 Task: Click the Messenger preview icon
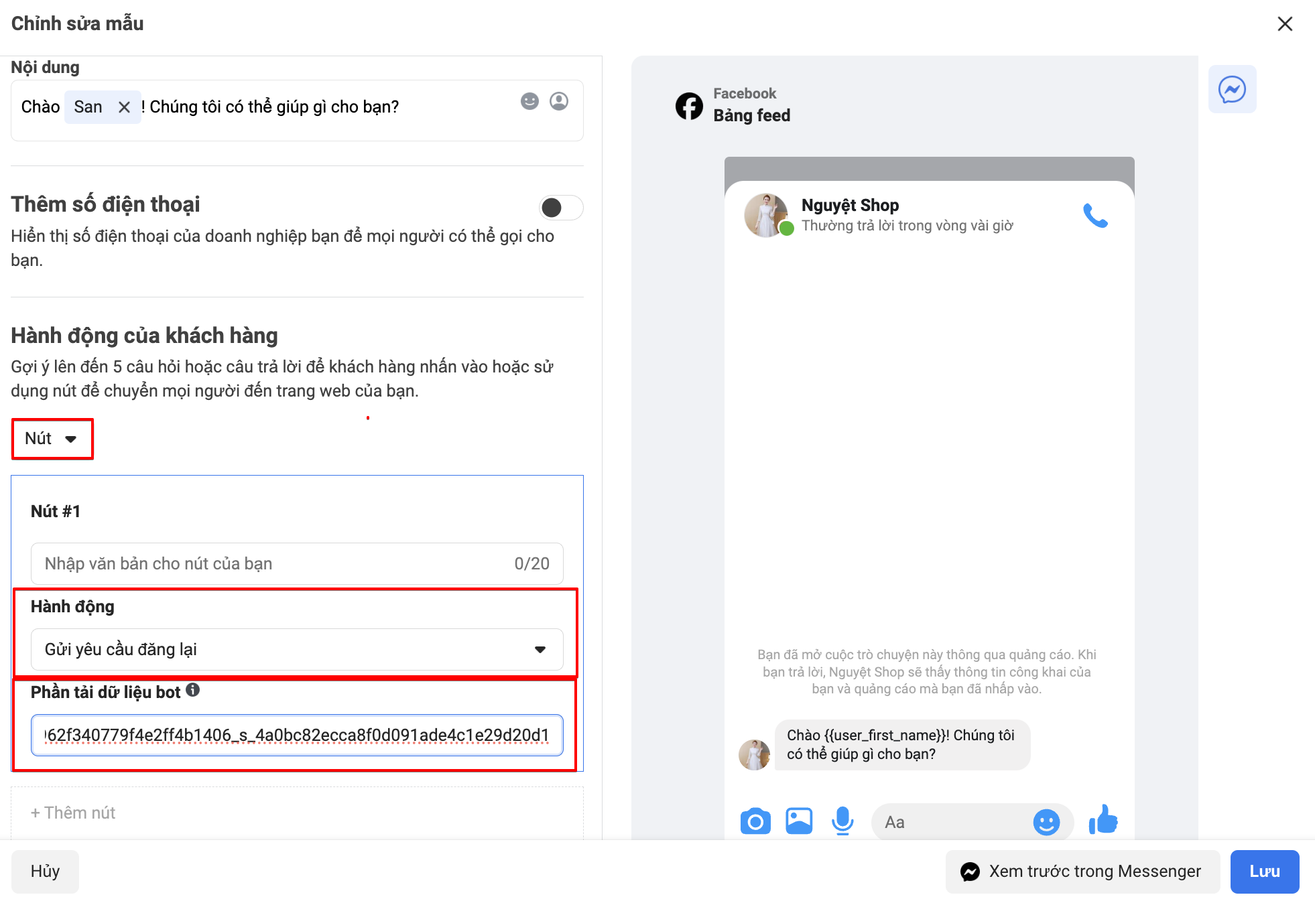(x=1232, y=89)
